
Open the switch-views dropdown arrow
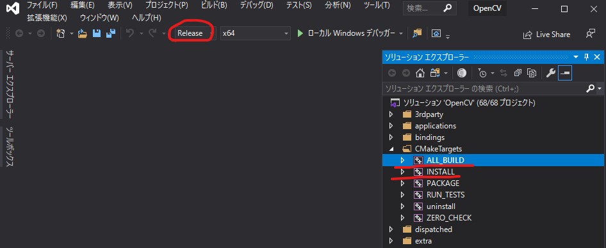coord(446,73)
